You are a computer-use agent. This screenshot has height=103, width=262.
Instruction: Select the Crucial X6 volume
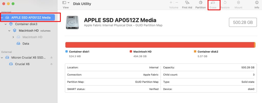tap(22, 64)
